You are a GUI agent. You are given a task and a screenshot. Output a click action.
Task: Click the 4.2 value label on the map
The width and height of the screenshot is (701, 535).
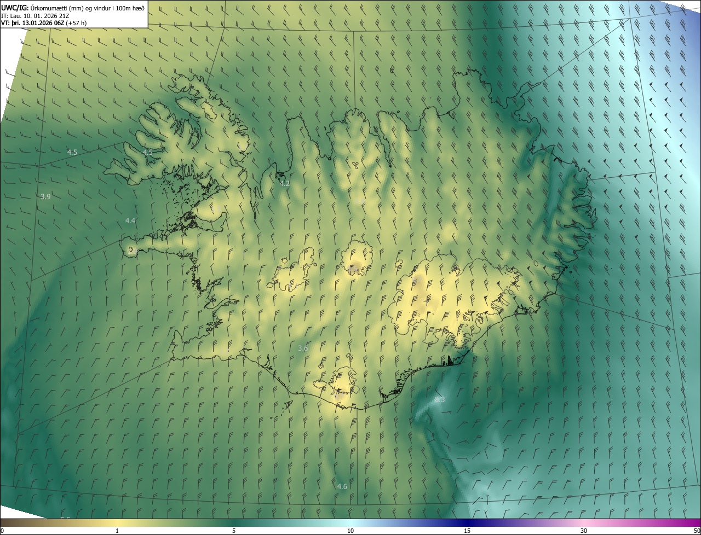284,183
